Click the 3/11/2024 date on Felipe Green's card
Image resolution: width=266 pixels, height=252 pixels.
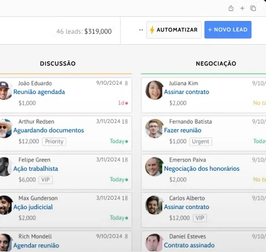[108, 160]
